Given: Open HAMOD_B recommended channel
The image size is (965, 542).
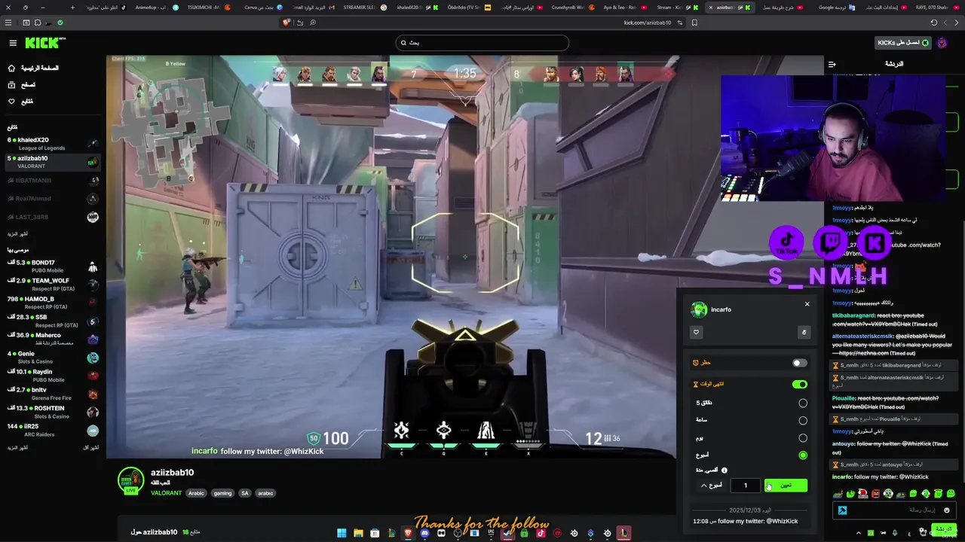Looking at the screenshot, I should [51, 303].
